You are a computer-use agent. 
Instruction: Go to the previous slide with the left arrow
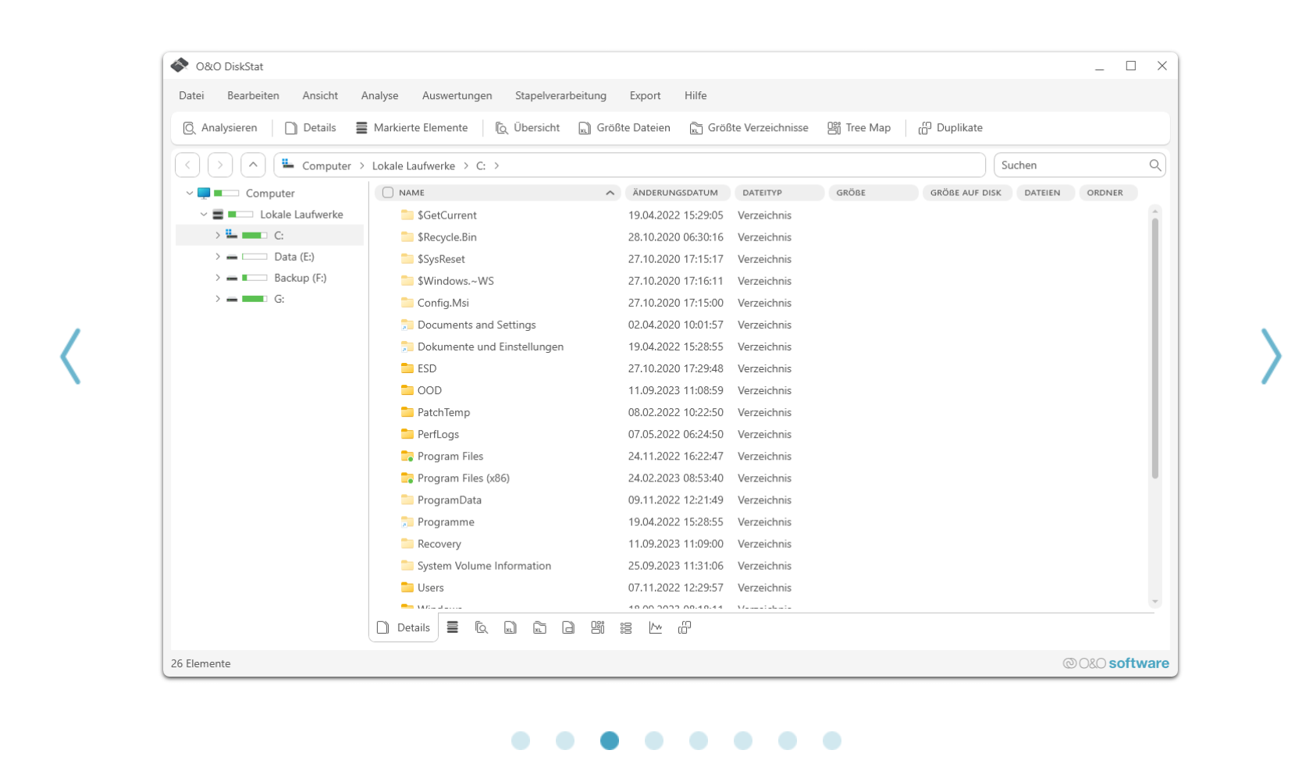[x=71, y=356]
